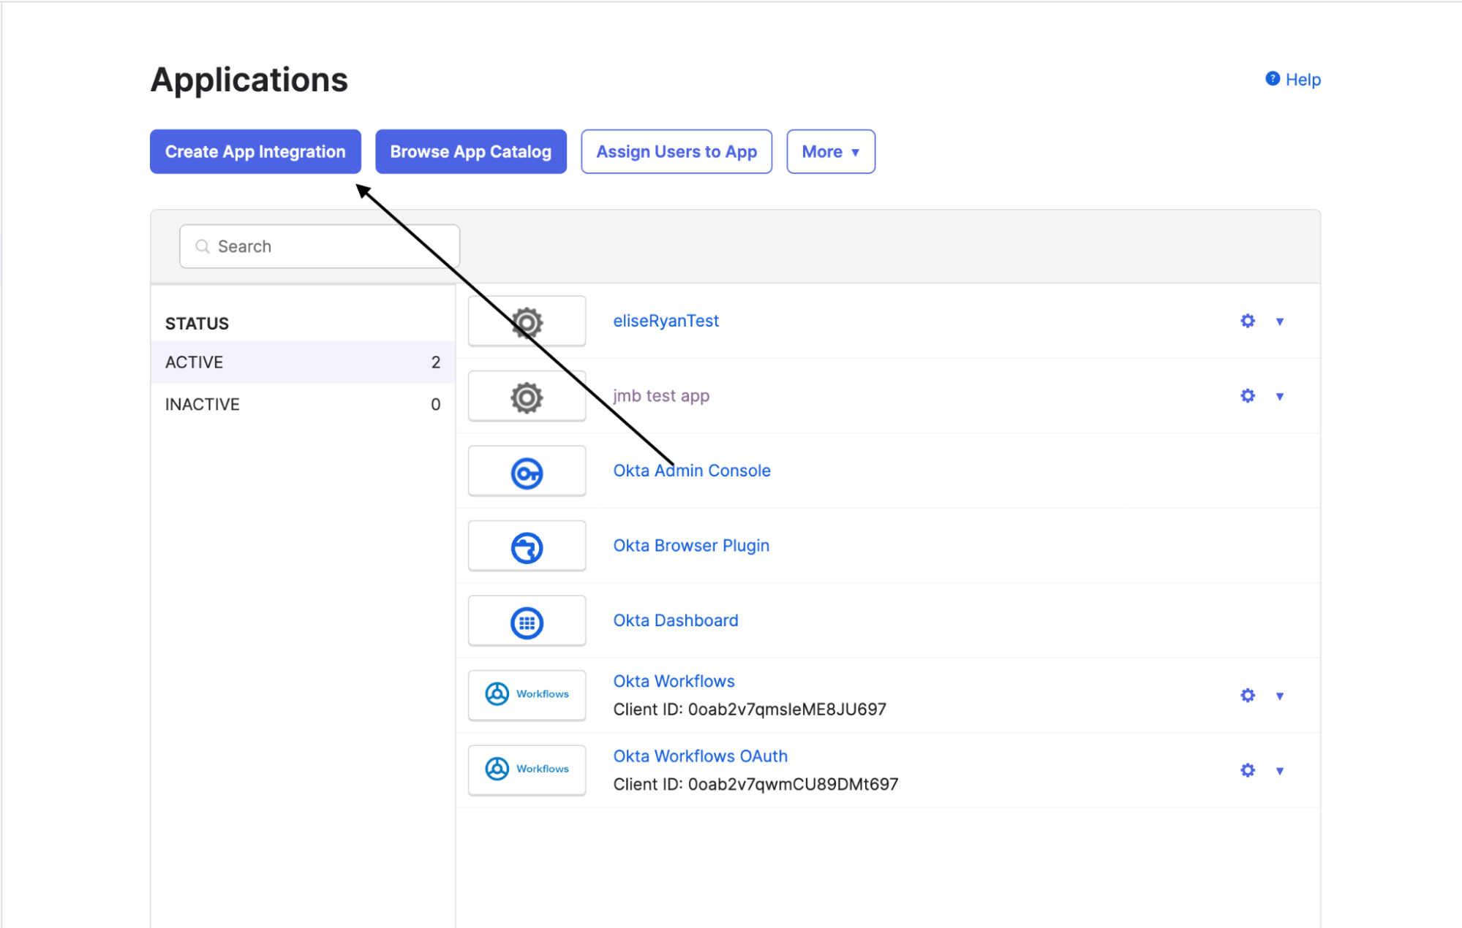This screenshot has height=928, width=1462.
Task: Click the eliseRyanTest gear logo thumbnail
Action: tap(527, 322)
